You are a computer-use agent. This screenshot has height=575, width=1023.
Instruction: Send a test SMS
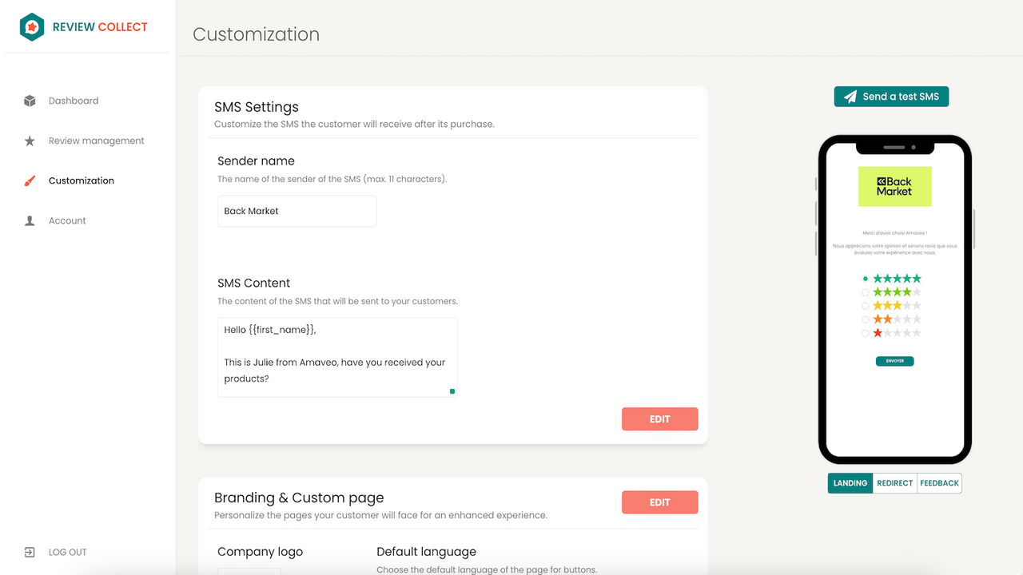pyautogui.click(x=891, y=97)
